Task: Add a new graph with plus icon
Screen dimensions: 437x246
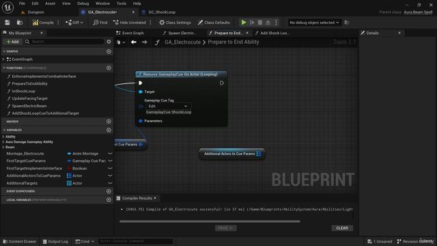Action: tap(109, 52)
